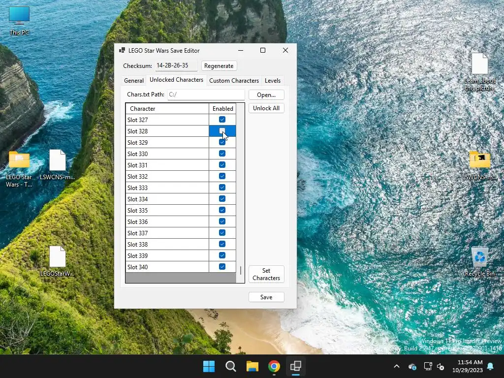Open This PC desktop icon
The height and width of the screenshot is (378, 504).
click(19, 21)
